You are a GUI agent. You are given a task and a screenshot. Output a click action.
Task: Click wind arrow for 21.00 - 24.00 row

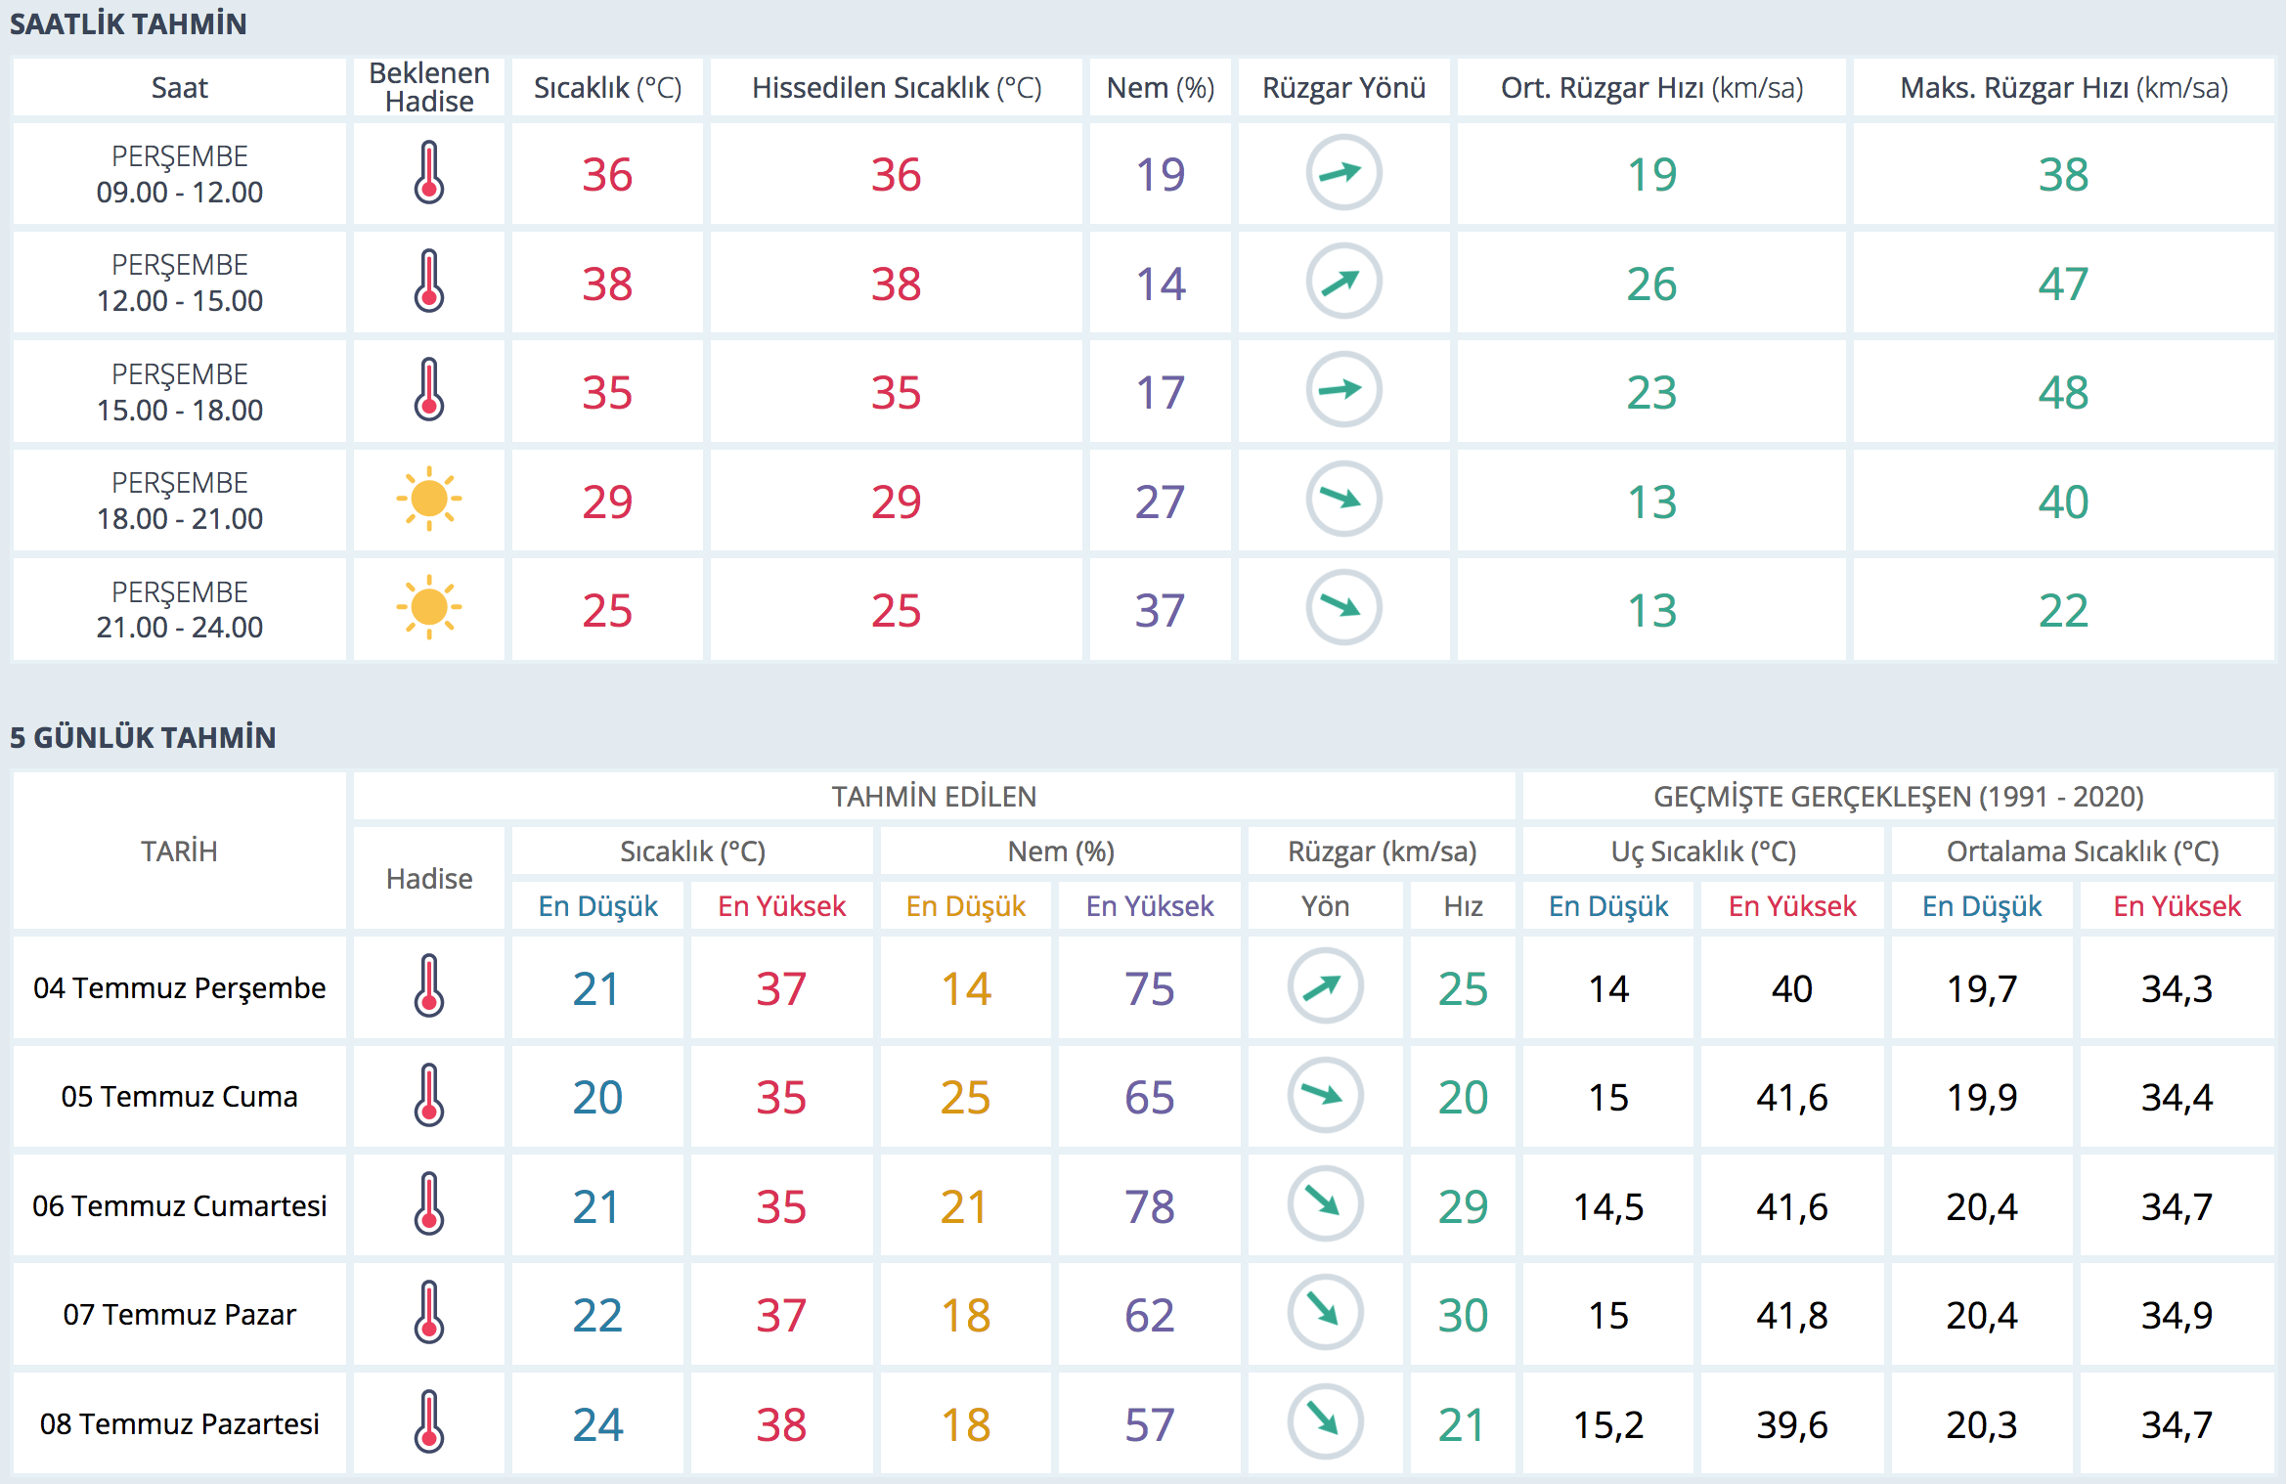click(1342, 608)
